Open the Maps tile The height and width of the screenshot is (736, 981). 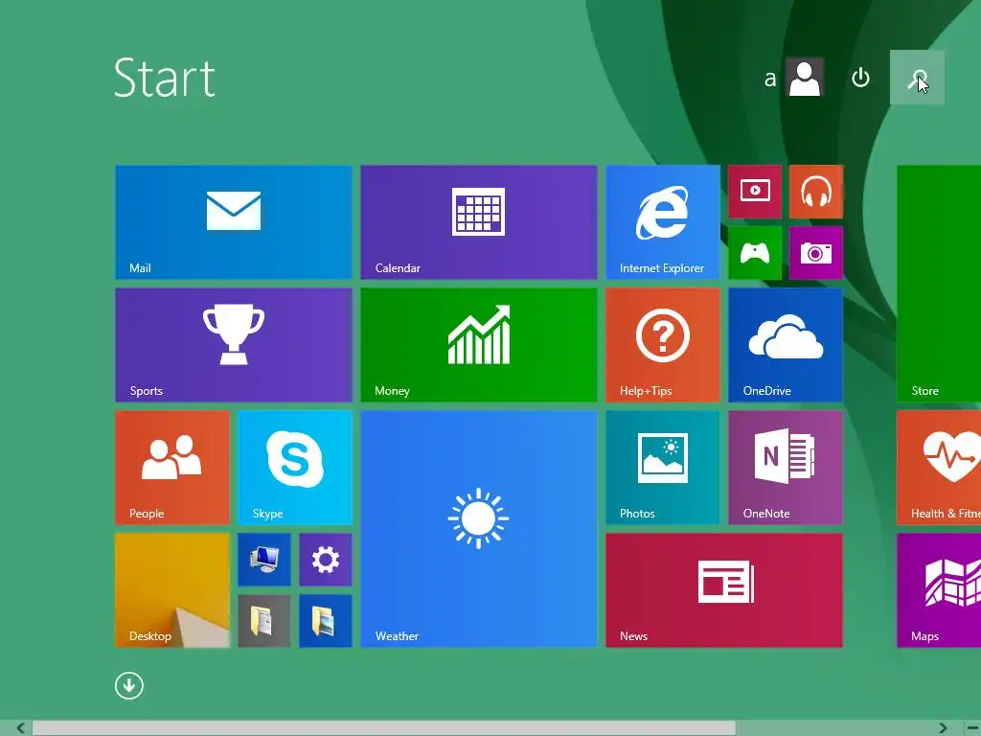coord(939,590)
